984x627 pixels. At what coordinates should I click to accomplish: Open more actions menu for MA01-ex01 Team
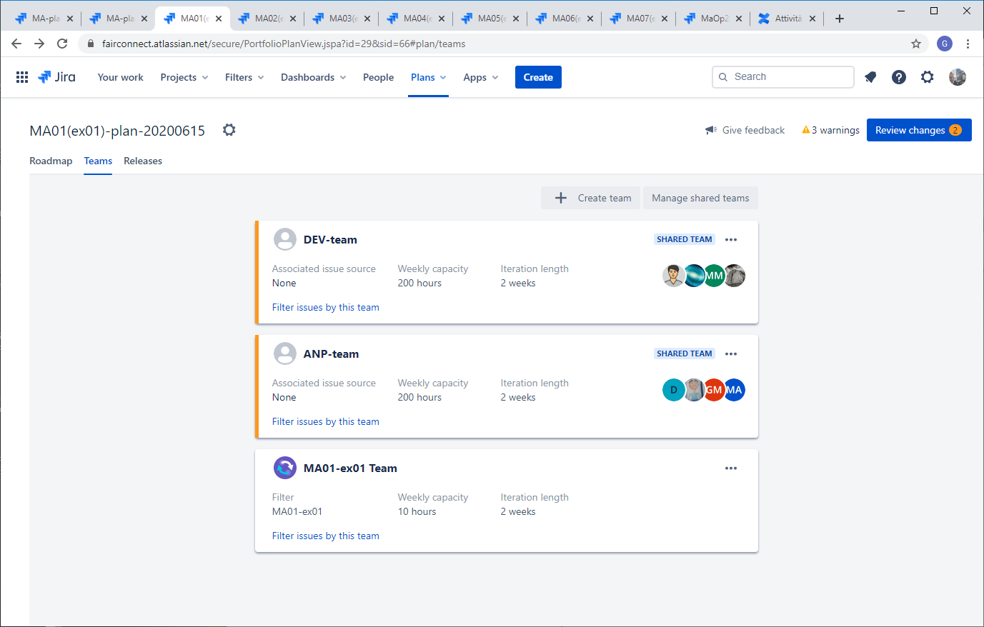tap(731, 468)
